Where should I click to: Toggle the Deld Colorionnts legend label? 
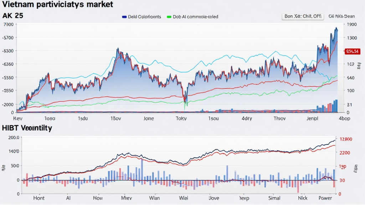click(144, 17)
